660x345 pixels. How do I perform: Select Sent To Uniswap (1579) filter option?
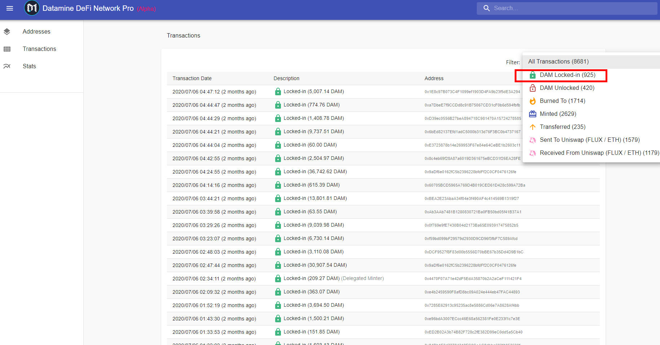(591, 140)
